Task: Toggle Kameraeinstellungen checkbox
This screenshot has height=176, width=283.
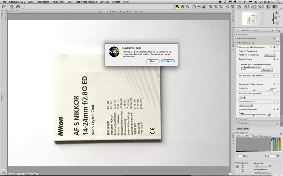Action: click(277, 38)
